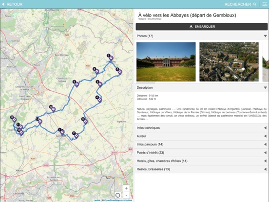Select waypoint marker 5 on the map
Viewport: 269px width, 202px height.
pos(100,84)
